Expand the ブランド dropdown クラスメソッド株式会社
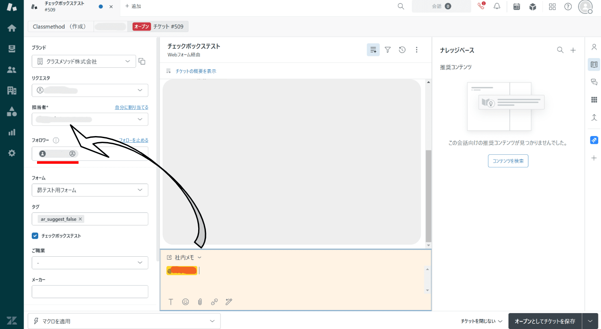 tap(84, 61)
